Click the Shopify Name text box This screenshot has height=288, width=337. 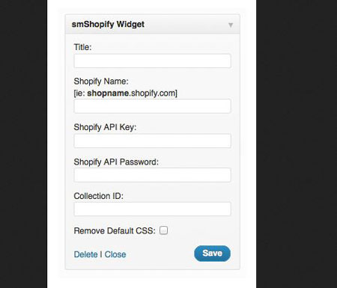coord(152,106)
